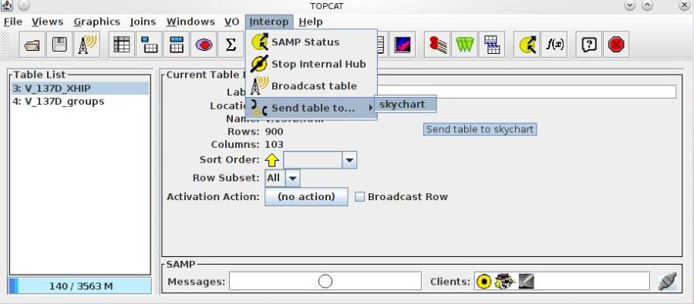Click the green cone search icon
The image size is (694, 304).
[x=465, y=45]
